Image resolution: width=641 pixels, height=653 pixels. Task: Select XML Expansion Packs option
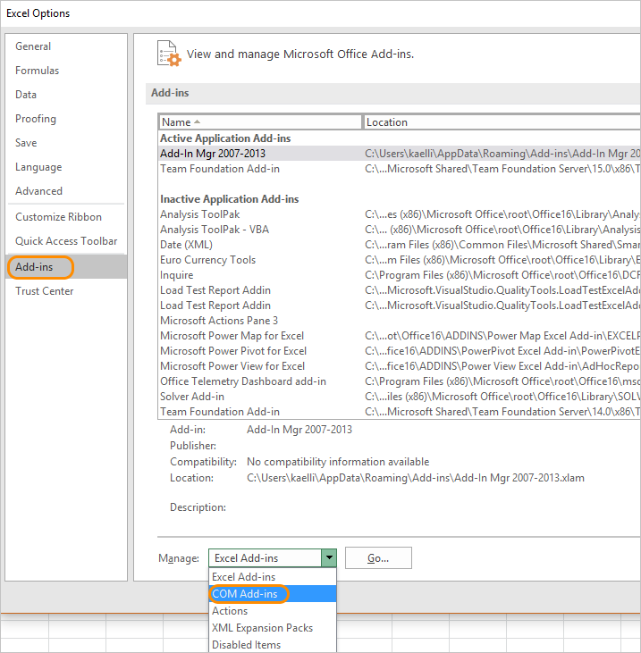(262, 628)
